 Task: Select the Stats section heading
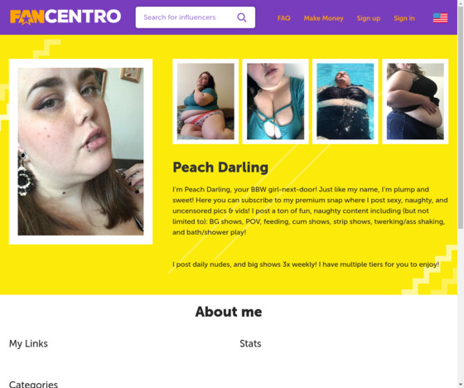click(x=250, y=343)
